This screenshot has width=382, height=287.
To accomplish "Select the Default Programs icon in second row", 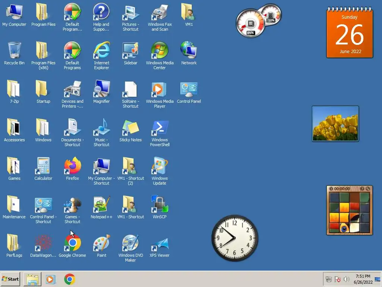I will click(x=72, y=56).
